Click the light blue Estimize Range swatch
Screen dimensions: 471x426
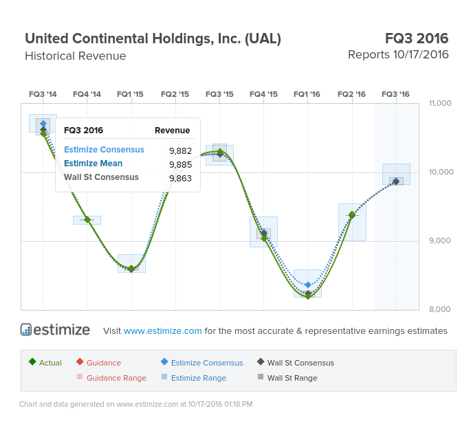coord(164,377)
